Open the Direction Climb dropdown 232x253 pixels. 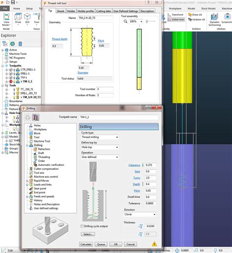(140, 214)
